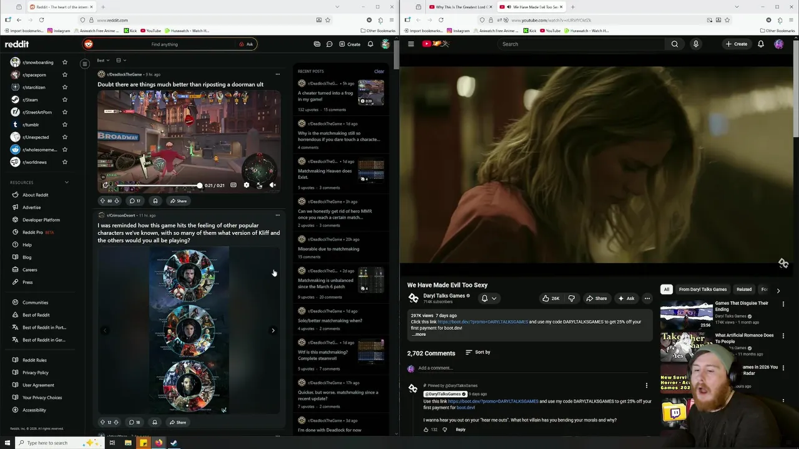799x449 pixels.
Task: Reply to pinned YouTube comment
Action: 461,430
